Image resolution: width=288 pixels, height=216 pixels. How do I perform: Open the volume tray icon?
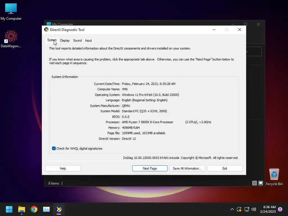[254, 209]
